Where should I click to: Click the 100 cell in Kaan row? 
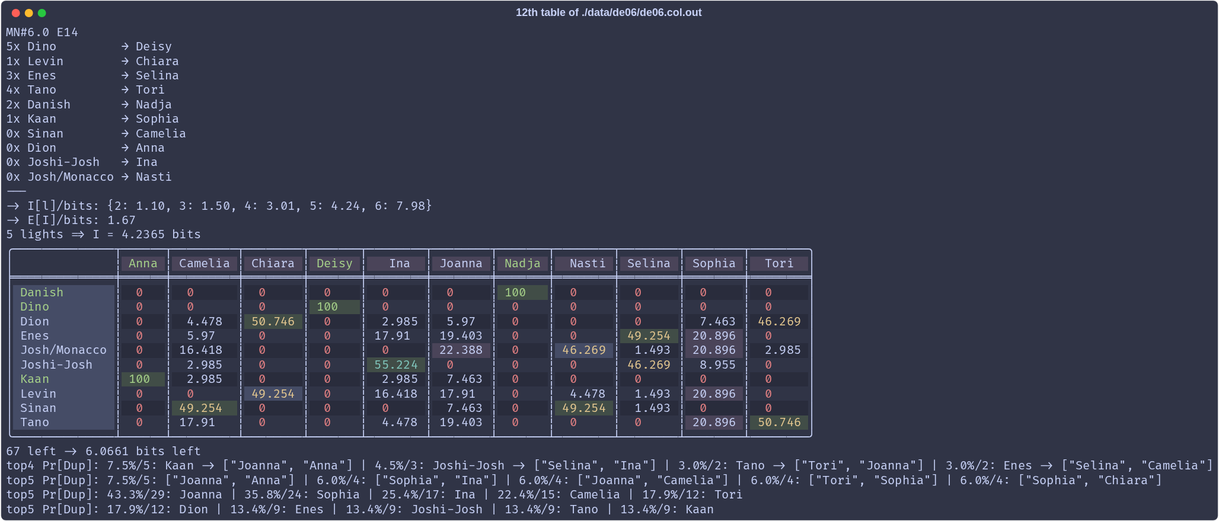(x=143, y=379)
